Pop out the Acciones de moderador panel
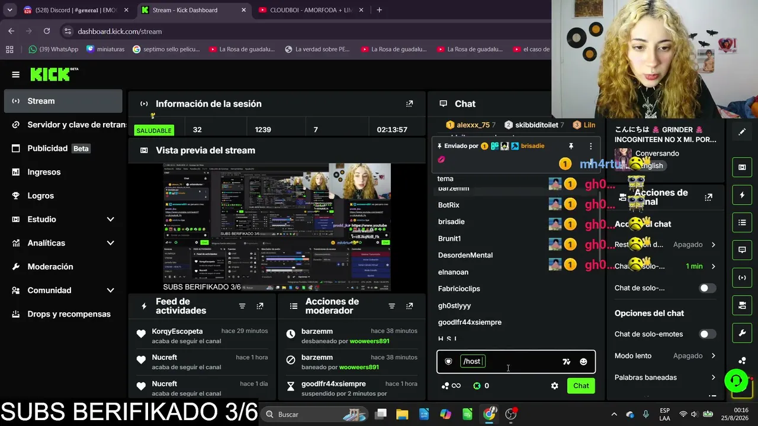This screenshot has height=426, width=758. pos(409,306)
